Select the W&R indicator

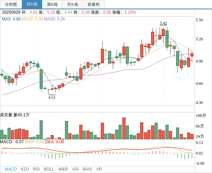(63, 169)
